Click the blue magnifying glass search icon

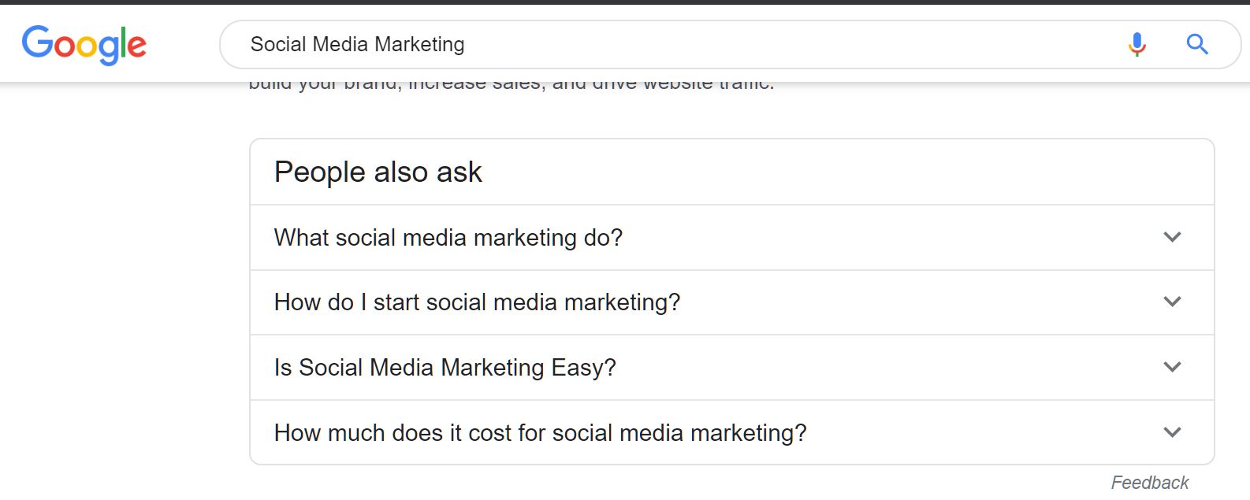coord(1197,45)
